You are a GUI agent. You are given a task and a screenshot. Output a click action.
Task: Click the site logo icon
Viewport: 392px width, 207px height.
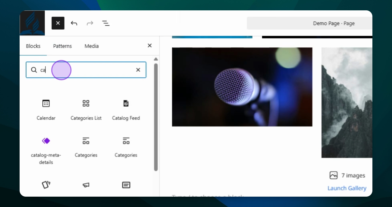coord(32,23)
